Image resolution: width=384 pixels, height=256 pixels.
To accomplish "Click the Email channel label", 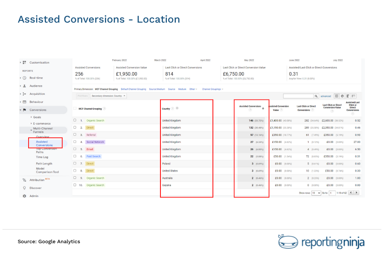I will 90,149.
